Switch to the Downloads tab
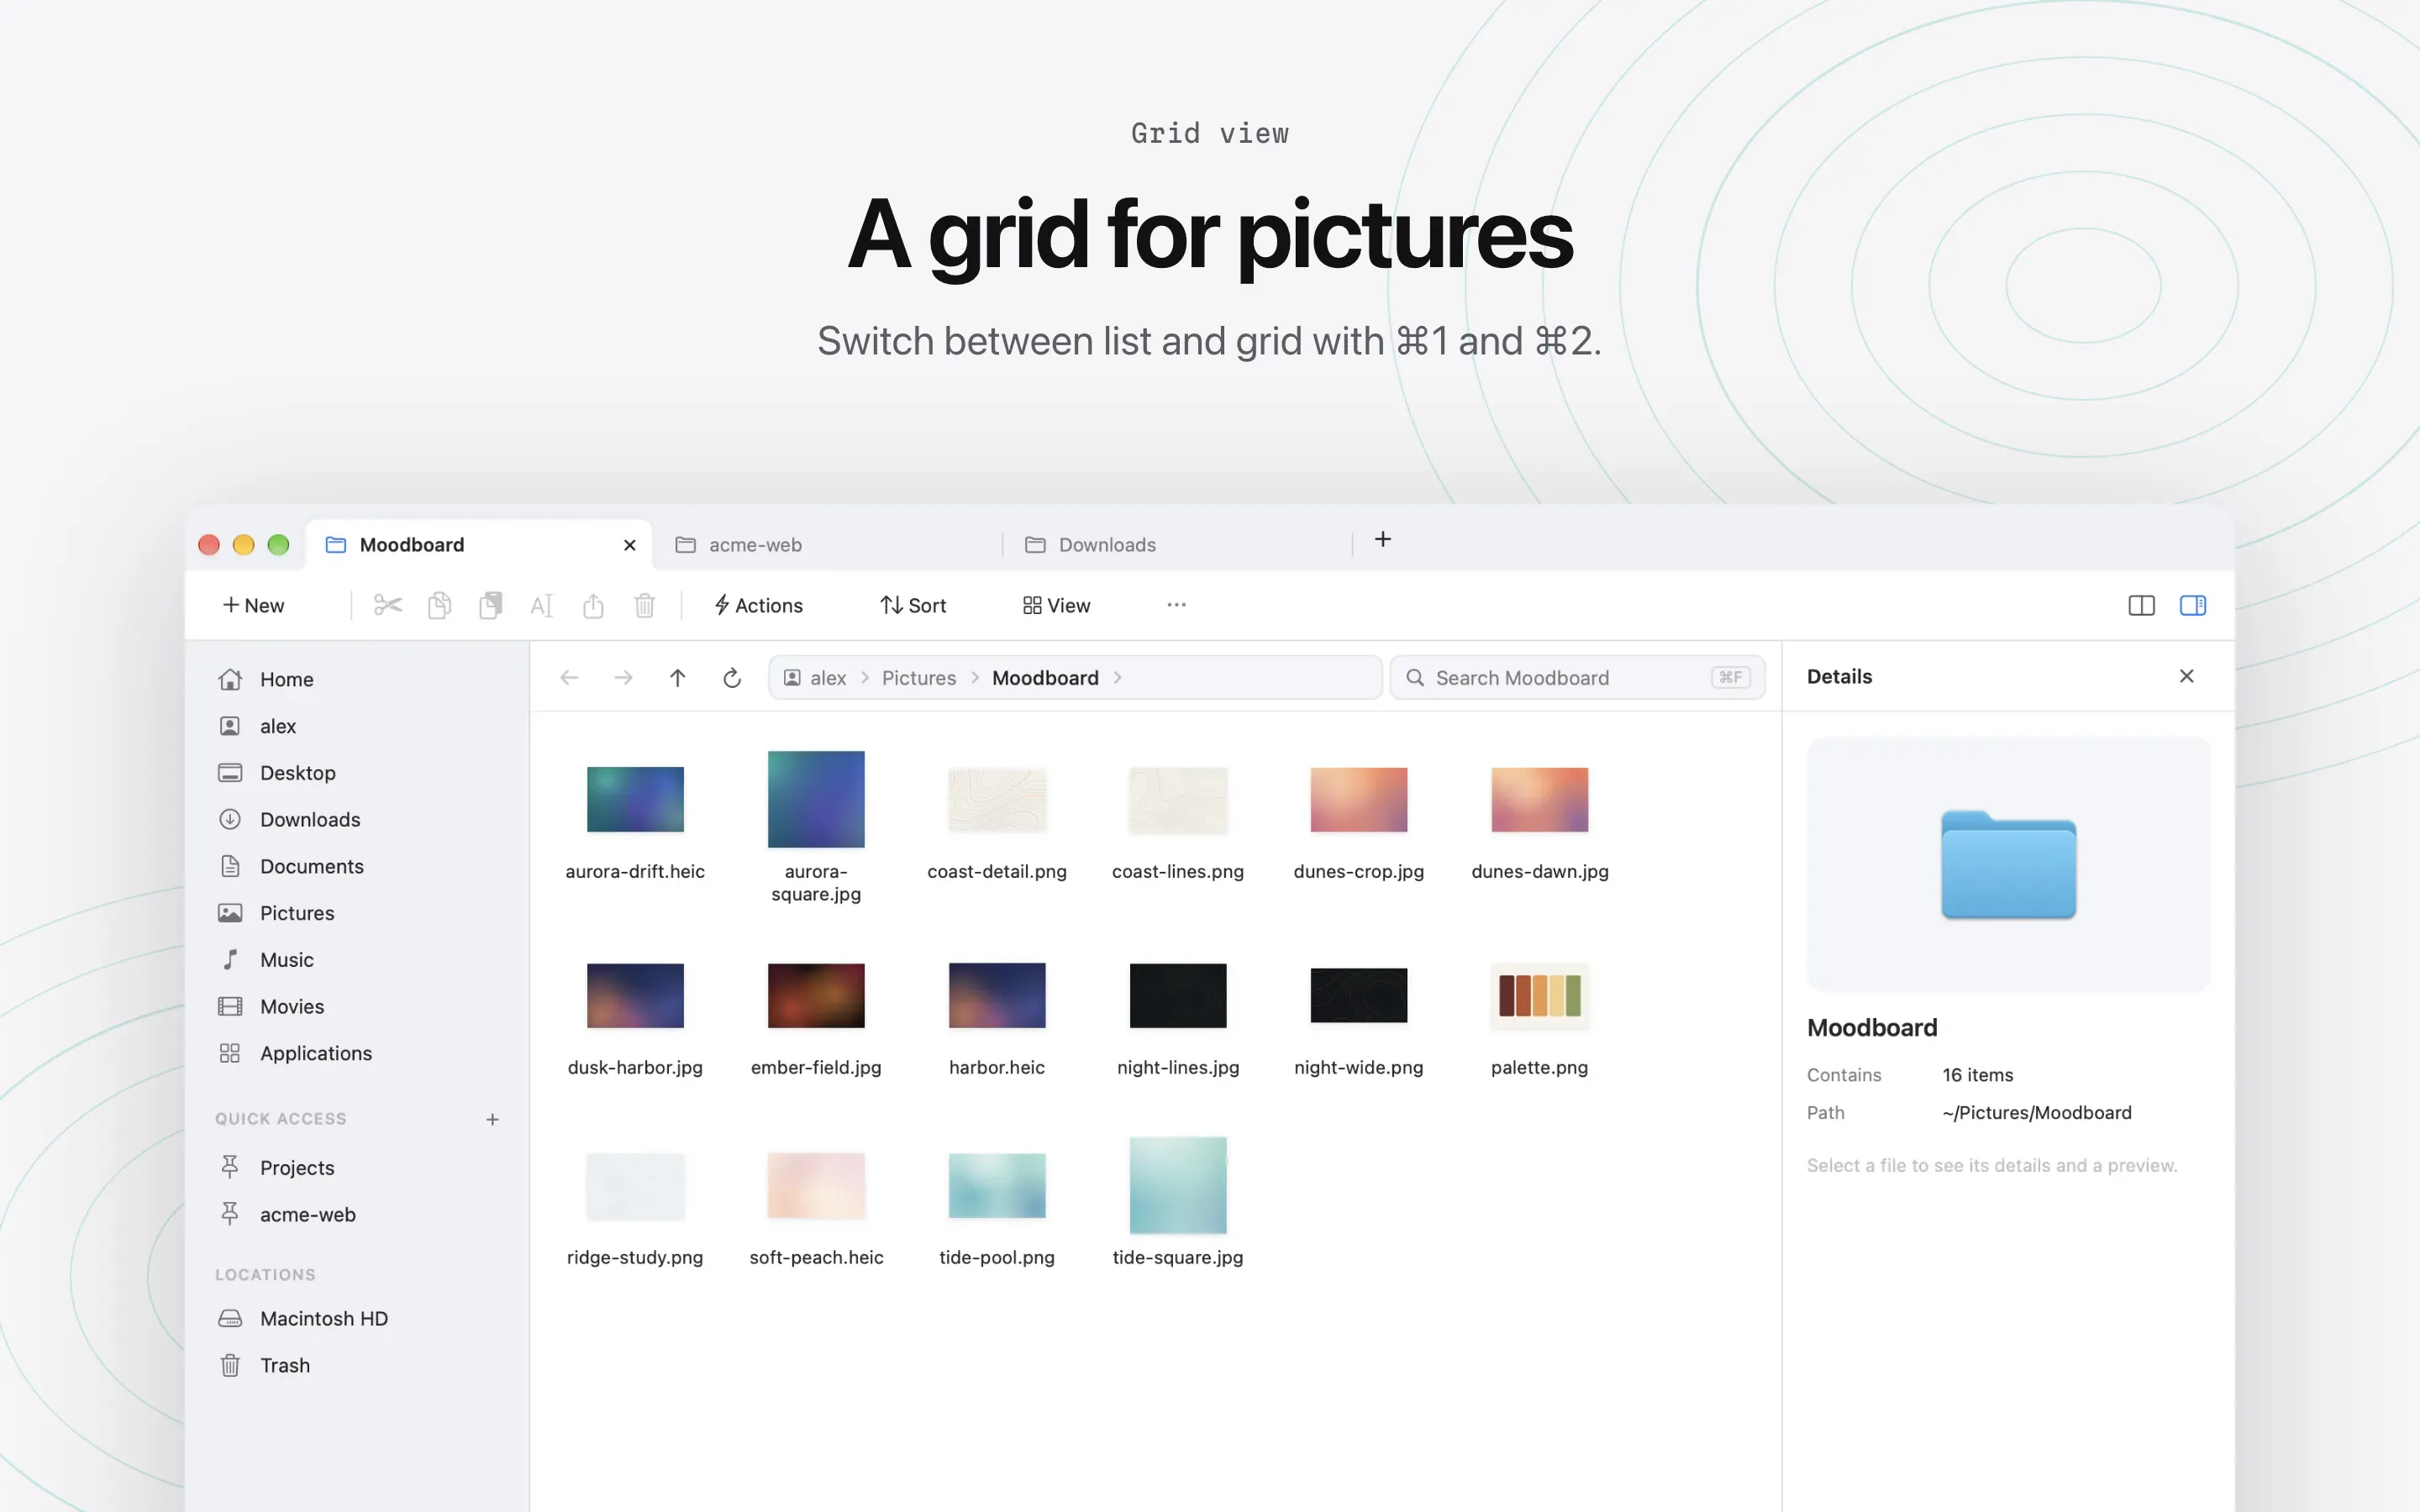This screenshot has height=1512, width=2420. [x=1178, y=545]
